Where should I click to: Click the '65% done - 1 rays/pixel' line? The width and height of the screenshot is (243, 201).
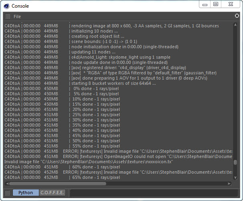[x=96, y=177]
